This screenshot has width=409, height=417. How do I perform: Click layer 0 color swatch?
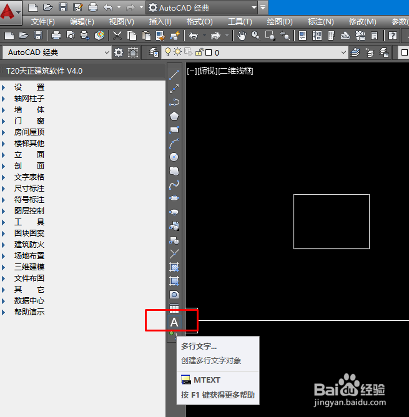[209, 52]
